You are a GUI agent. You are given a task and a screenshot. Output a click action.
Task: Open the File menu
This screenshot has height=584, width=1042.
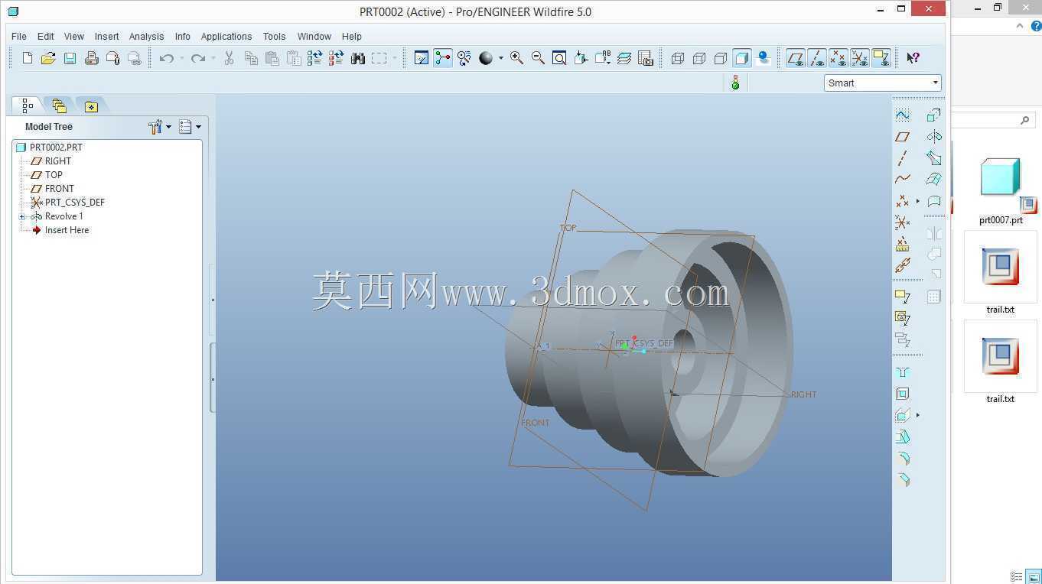tap(19, 36)
